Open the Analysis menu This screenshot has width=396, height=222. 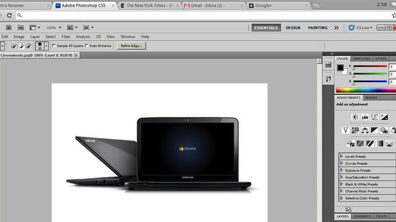click(83, 37)
